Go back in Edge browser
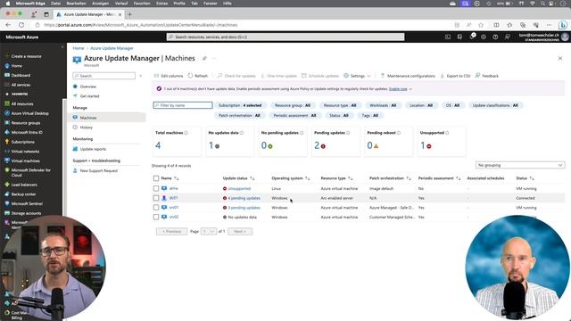 (8, 25)
